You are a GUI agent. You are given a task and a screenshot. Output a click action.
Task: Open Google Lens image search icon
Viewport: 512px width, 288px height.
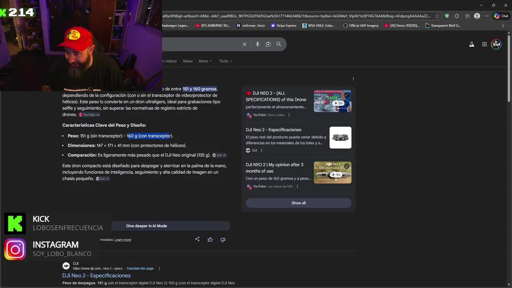pyautogui.click(x=268, y=44)
